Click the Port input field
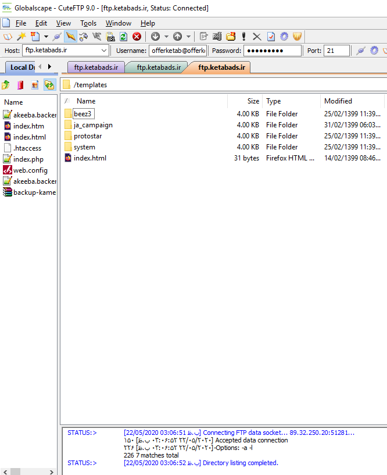387x475 pixels. click(x=336, y=51)
